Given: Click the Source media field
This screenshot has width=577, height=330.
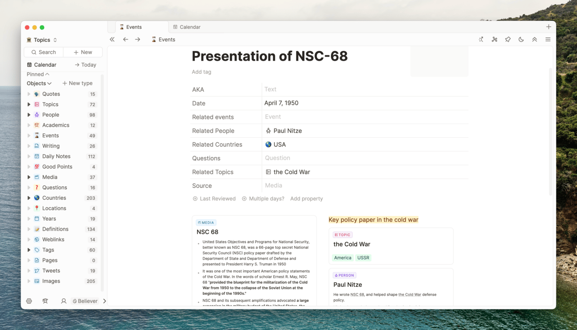Looking at the screenshot, I should point(365,186).
